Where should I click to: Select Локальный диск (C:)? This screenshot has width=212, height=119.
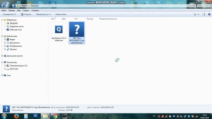[x=19, y=66]
